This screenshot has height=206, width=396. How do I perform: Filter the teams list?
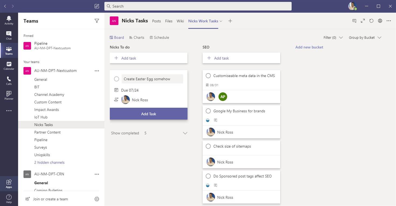pos(97,21)
